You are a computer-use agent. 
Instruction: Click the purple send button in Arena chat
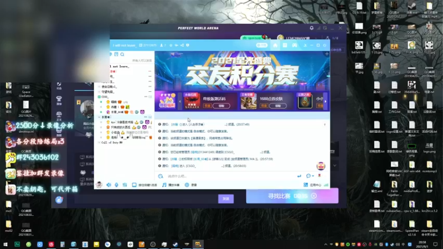point(226,199)
